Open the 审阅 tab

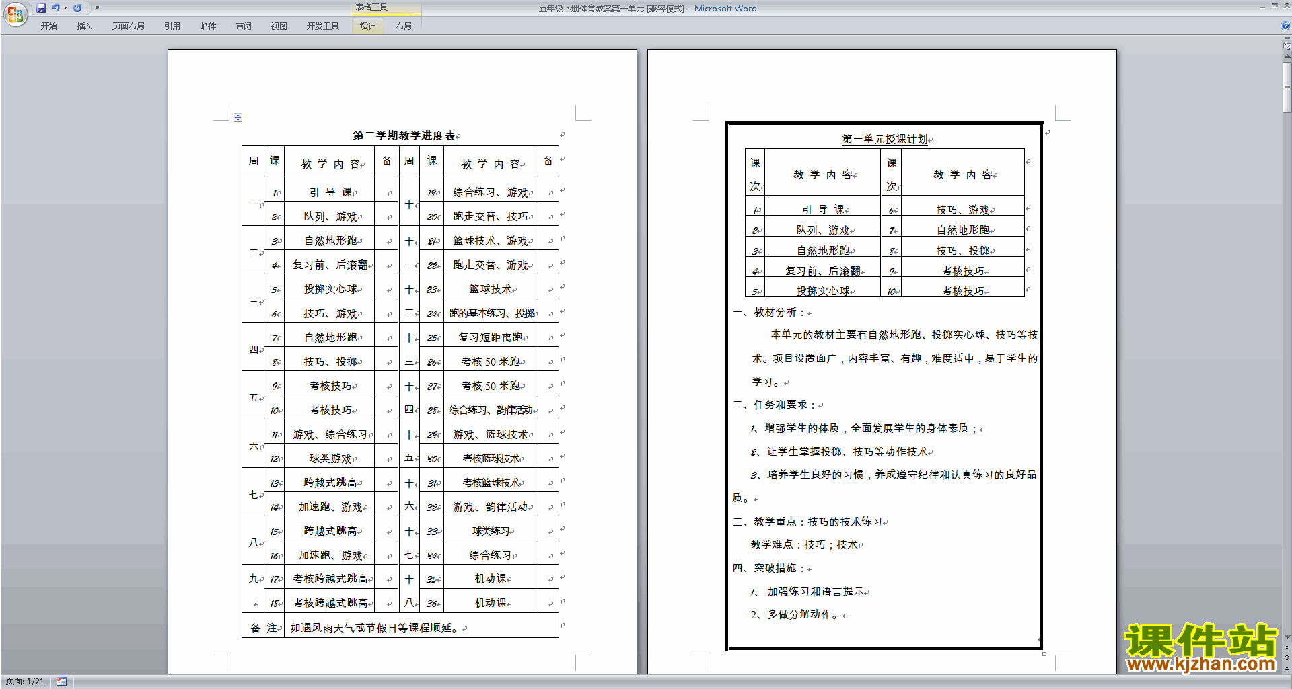244,26
